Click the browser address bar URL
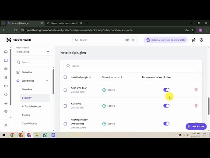Image resolution: width=210 pixels, height=158 pixels. (x=79, y=30)
